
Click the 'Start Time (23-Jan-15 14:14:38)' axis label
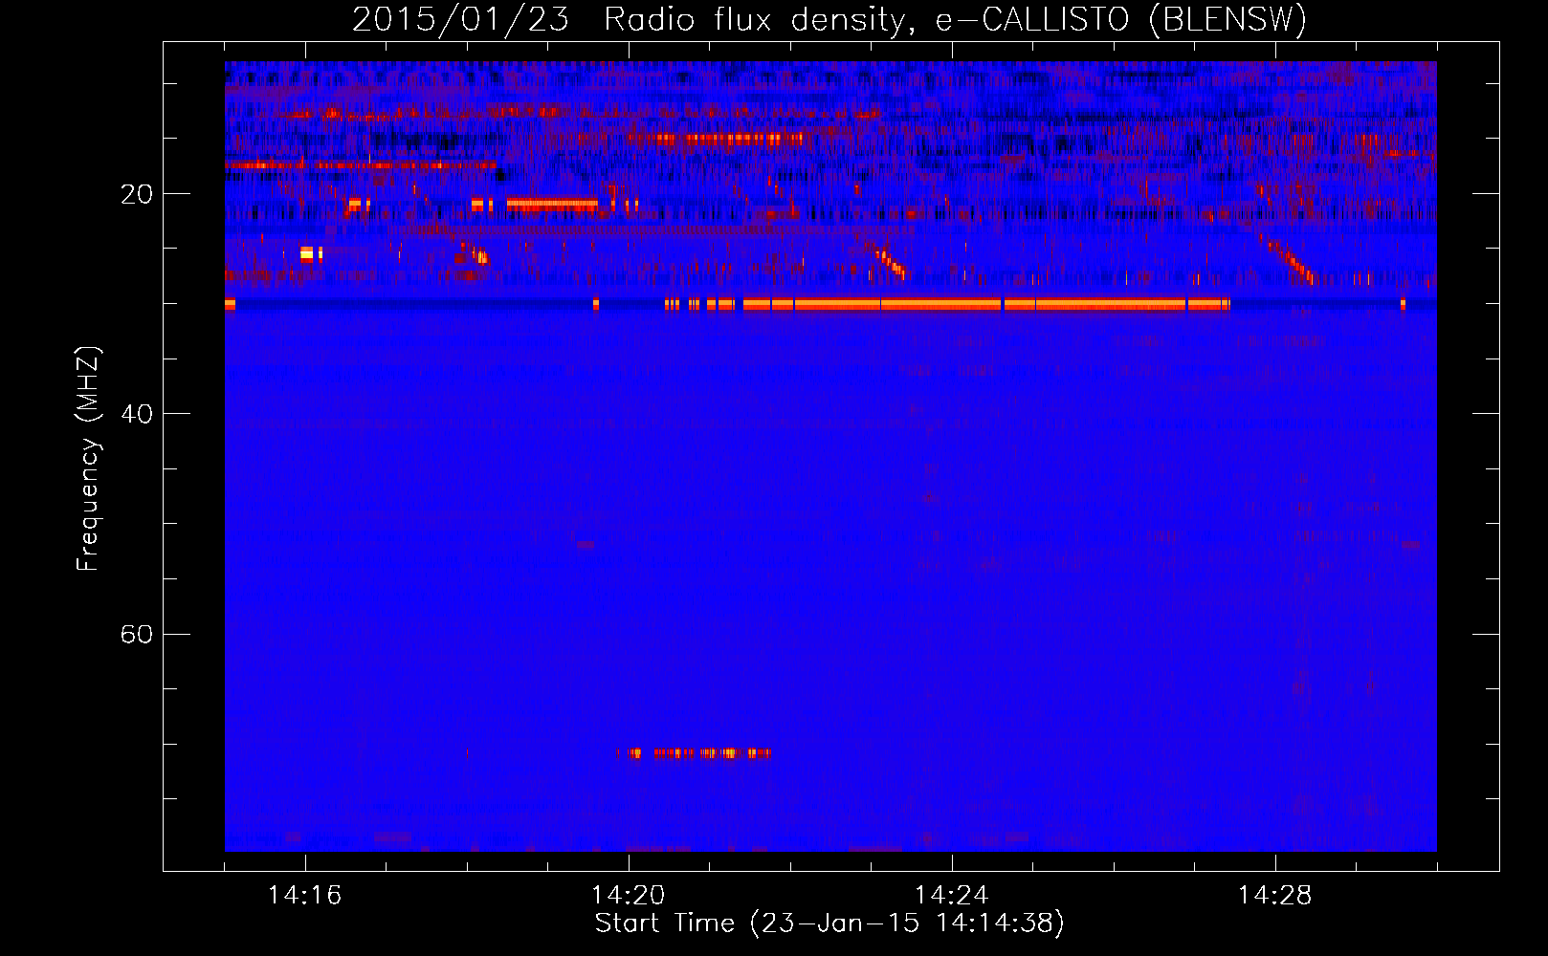coord(829,923)
